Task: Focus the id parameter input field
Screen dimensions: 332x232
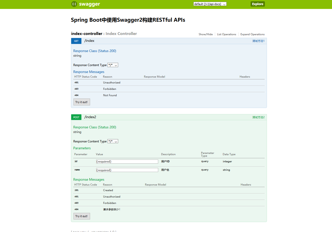Action: click(x=127, y=162)
